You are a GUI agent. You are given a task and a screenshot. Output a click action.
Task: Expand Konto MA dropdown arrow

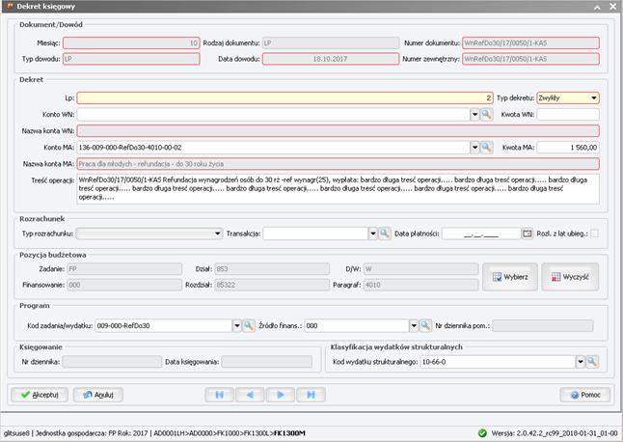click(x=474, y=148)
